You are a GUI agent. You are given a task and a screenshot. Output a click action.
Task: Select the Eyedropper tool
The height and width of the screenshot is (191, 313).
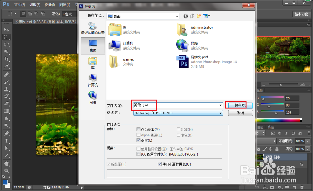pos(6,66)
